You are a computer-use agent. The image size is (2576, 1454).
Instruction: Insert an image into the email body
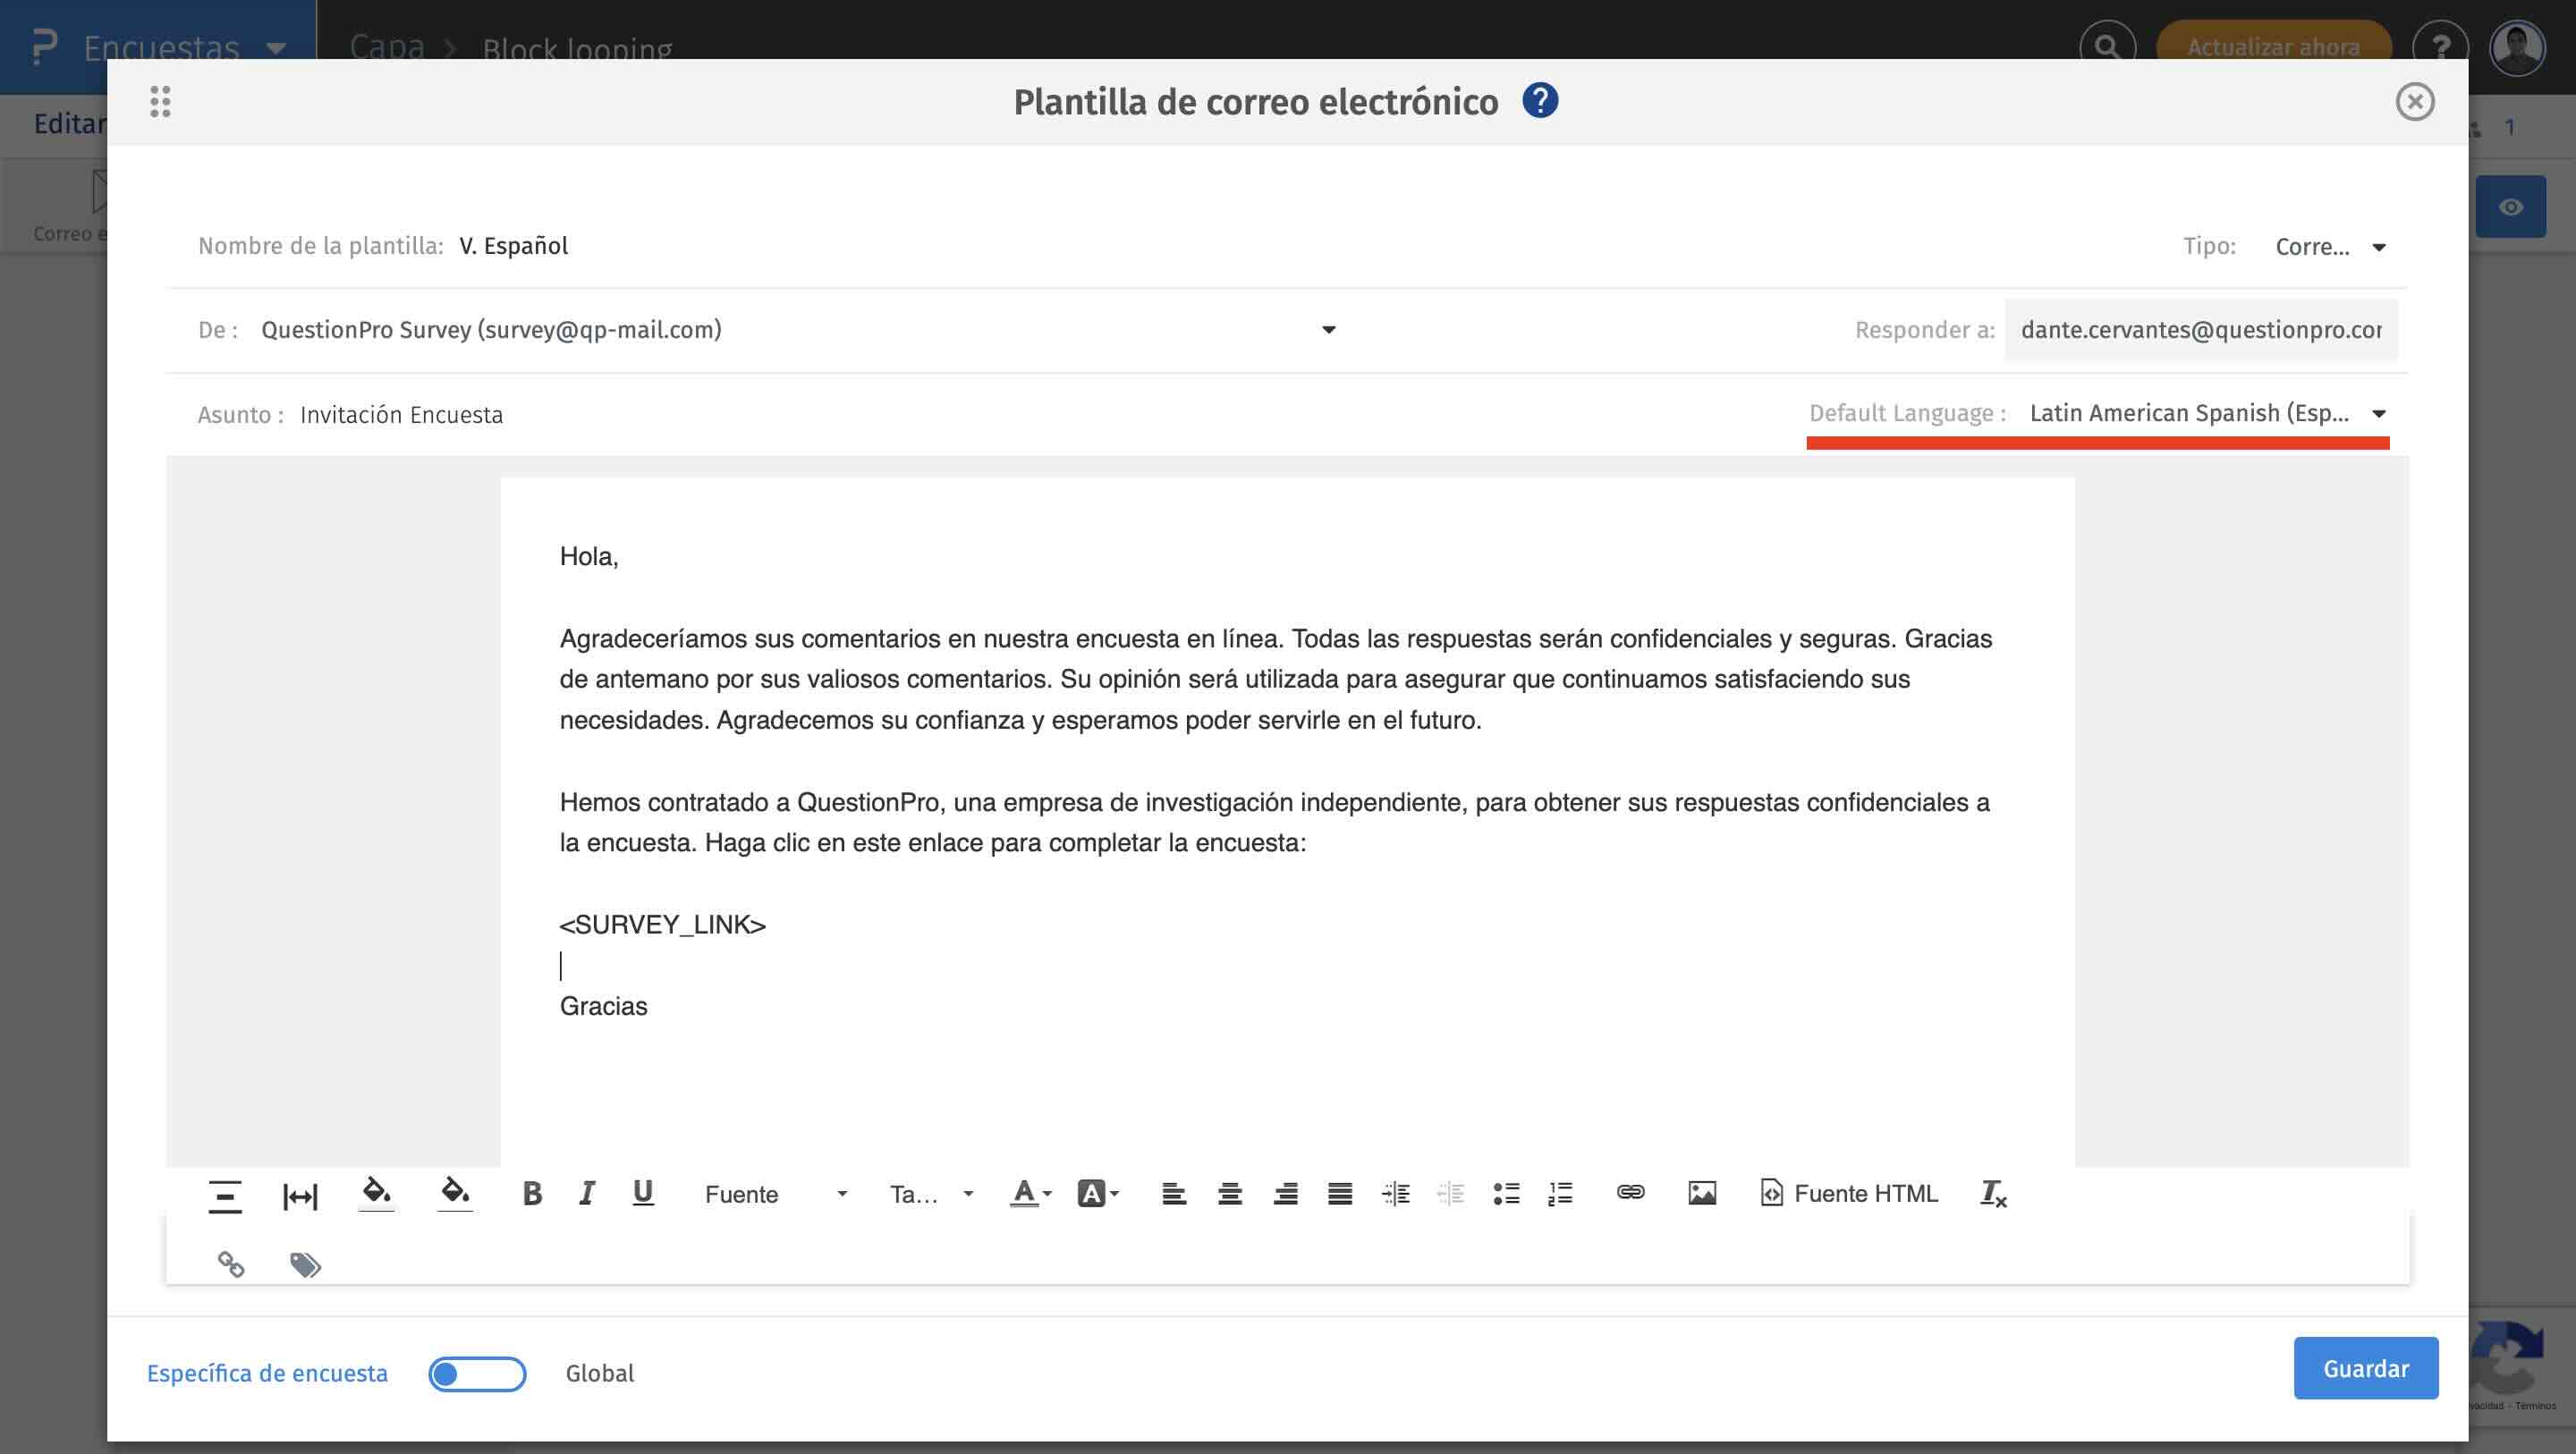(x=1702, y=1192)
